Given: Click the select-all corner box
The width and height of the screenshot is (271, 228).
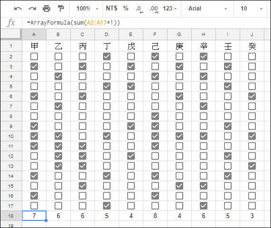Looking at the screenshot, I should coord(11,34).
